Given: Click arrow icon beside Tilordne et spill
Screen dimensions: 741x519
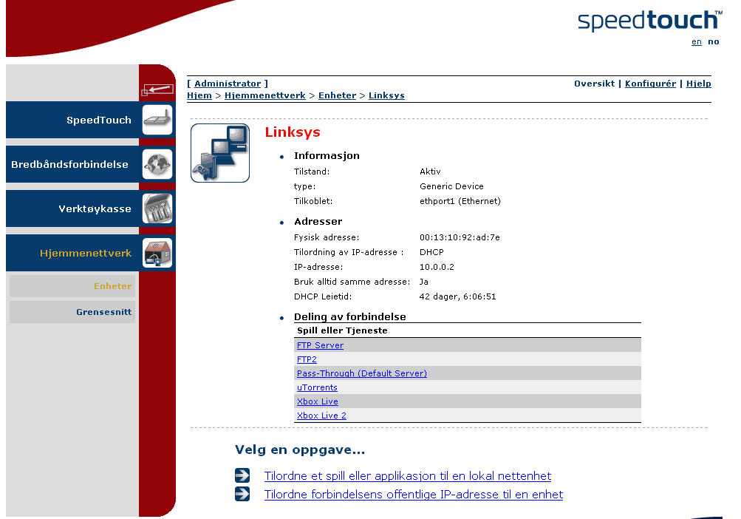Looking at the screenshot, I should click(x=242, y=475).
